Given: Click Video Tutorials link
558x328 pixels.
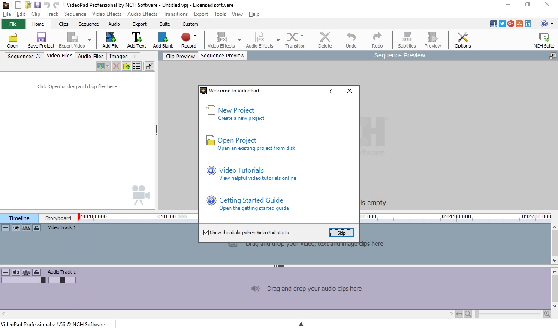Looking at the screenshot, I should click(241, 170).
